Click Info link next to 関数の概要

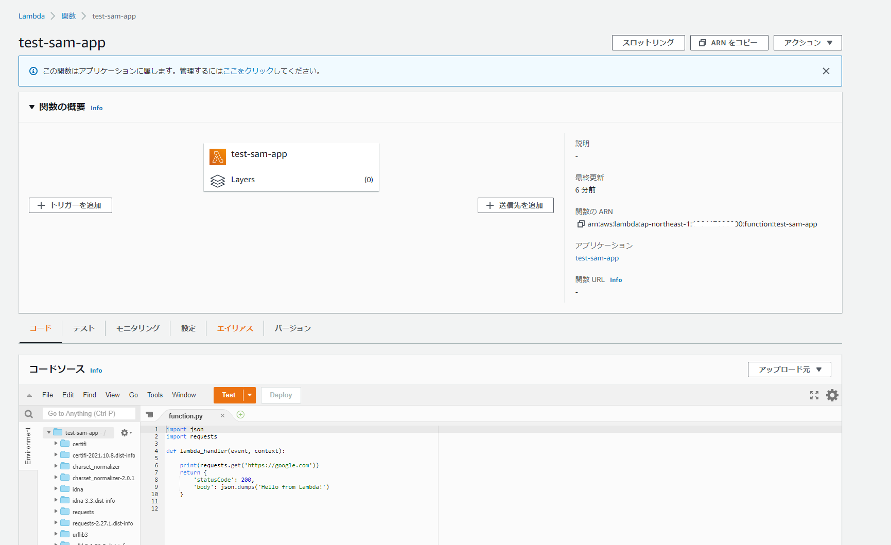(97, 108)
